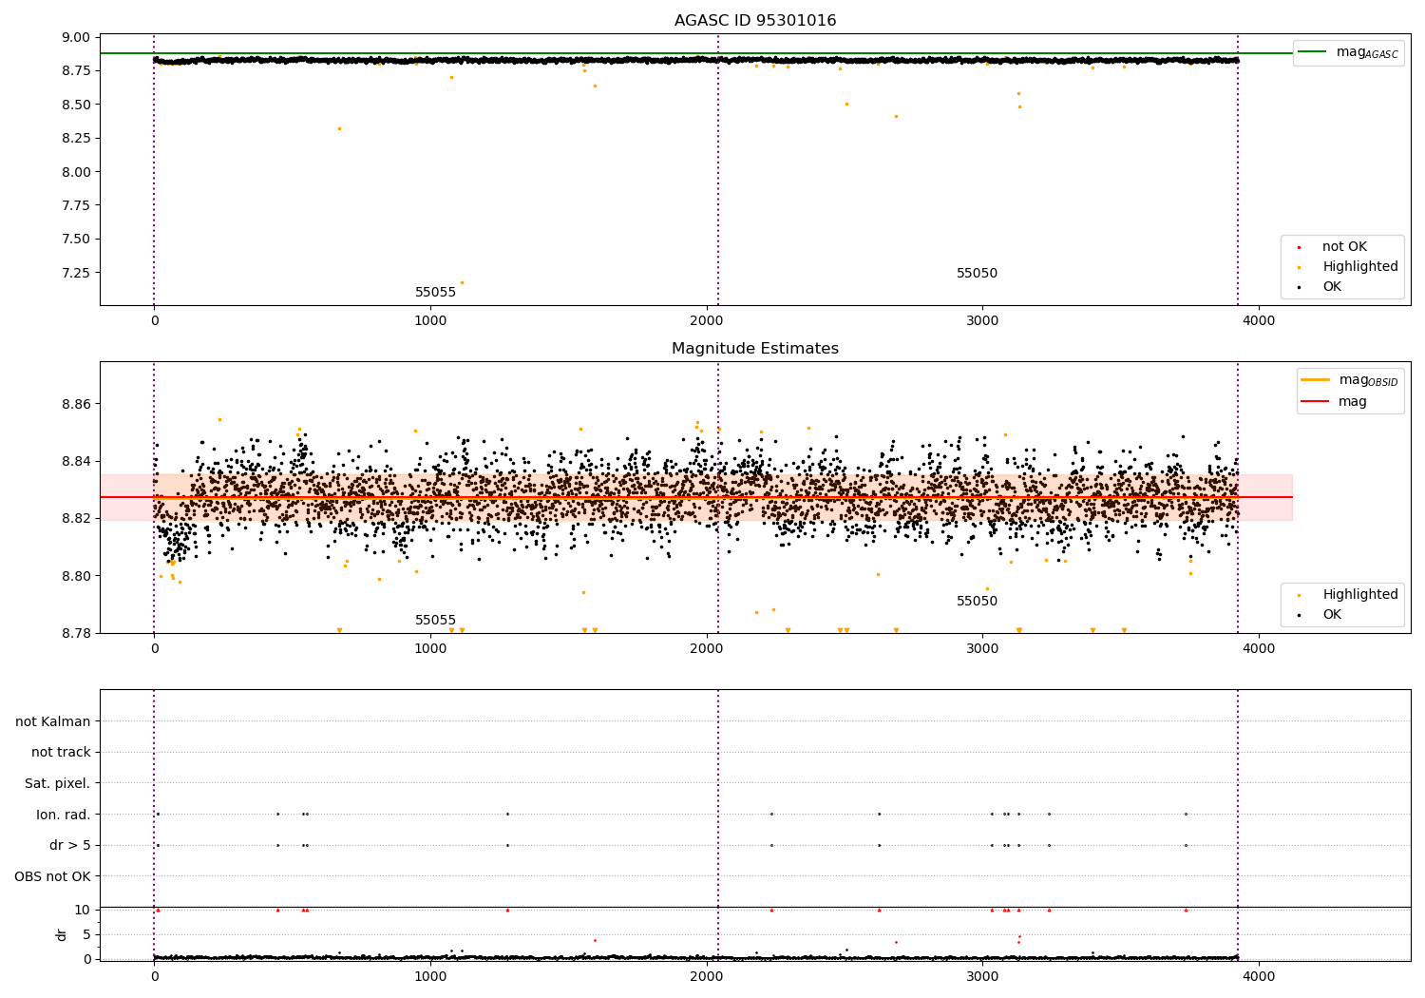Click the 8.82 y-axis tick label
This screenshot has width=1425, height=998.
(76, 519)
